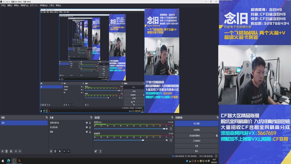This screenshot has width=291, height=164.
Task: Click the LIVE timer in the status bar
Action: pyautogui.click(x=178, y=156)
